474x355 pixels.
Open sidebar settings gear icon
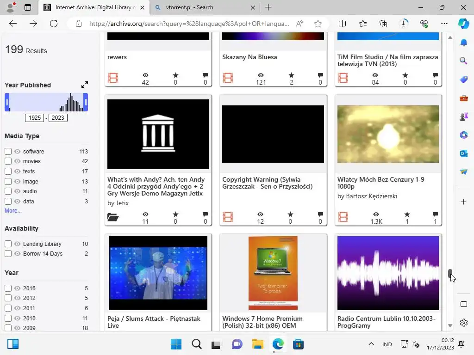[463, 322]
